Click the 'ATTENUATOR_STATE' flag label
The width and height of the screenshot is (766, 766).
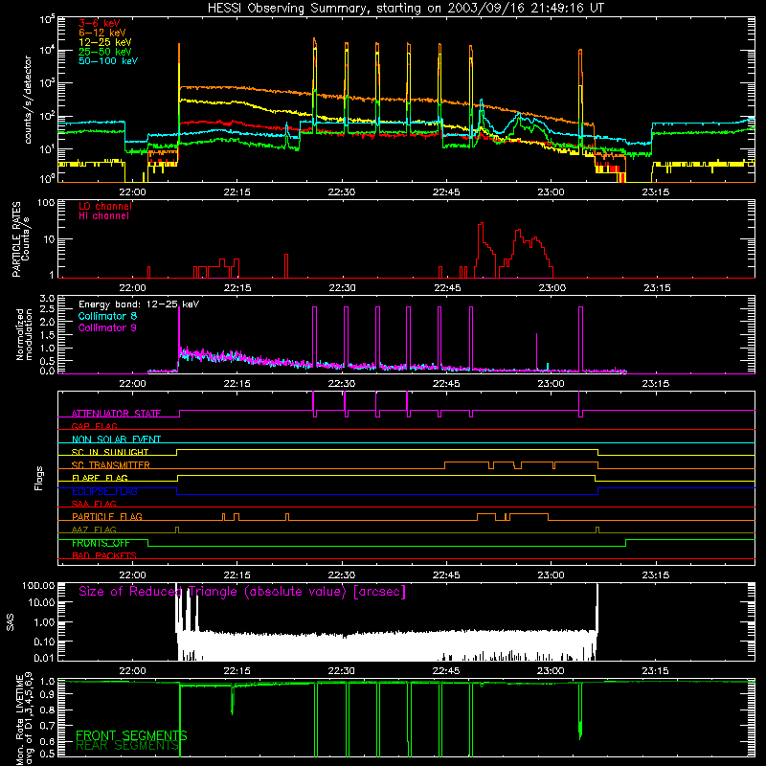click(116, 414)
